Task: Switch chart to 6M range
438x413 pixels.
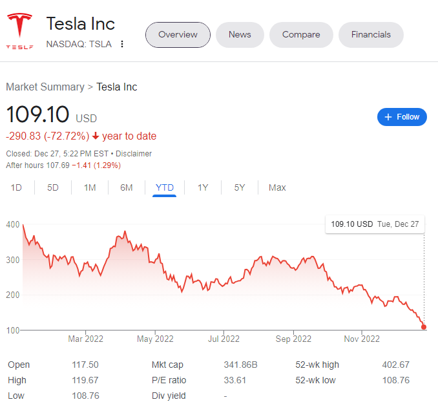Action: (x=127, y=187)
